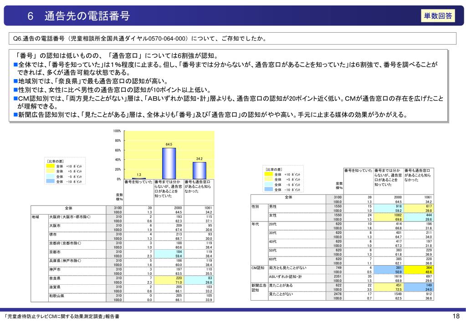This screenshot has width=466, height=322.
Task: Click the '60%' axis label on the chart
Action: [x=118, y=150]
